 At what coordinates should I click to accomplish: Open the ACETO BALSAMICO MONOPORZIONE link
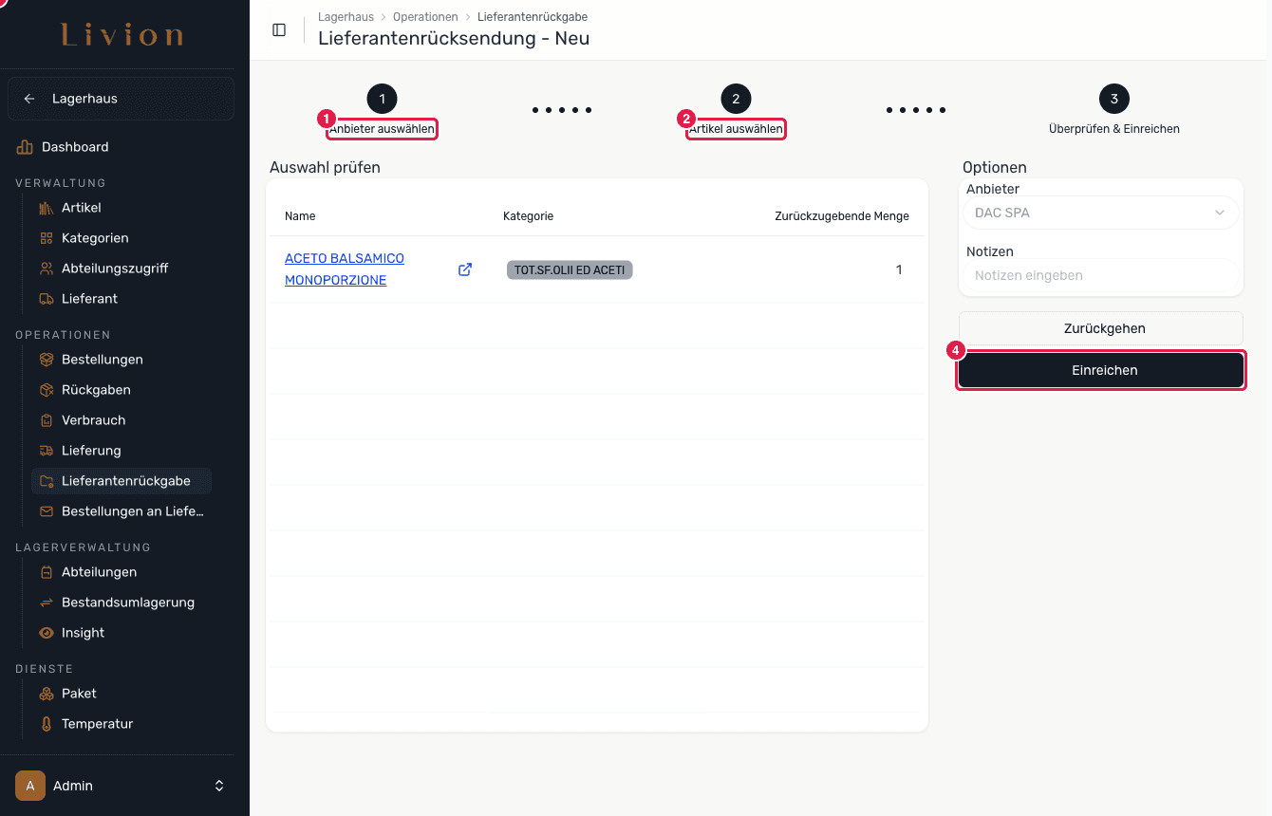tap(345, 269)
